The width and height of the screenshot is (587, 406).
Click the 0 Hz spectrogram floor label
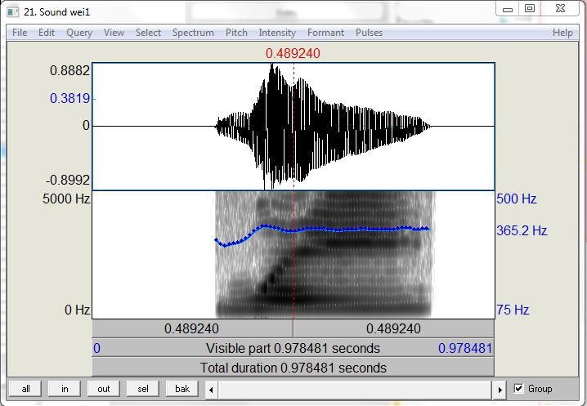click(77, 310)
